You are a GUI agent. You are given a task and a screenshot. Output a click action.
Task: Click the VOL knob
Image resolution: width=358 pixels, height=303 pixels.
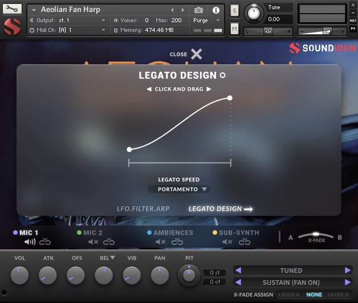[x=19, y=276]
